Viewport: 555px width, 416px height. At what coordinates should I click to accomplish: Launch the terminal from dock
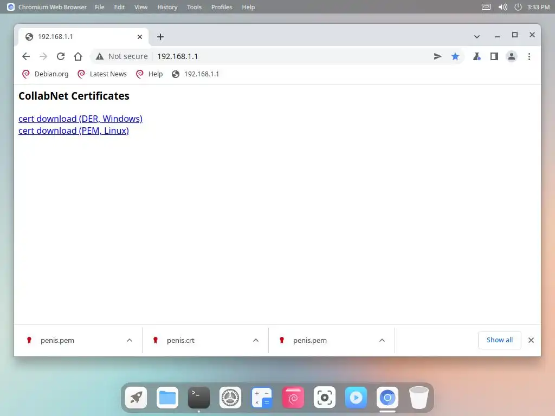(199, 398)
